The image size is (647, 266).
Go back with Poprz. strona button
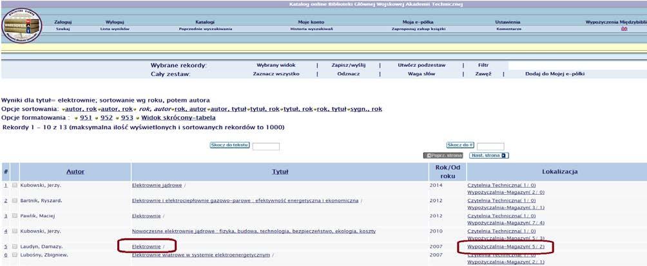[443, 156]
